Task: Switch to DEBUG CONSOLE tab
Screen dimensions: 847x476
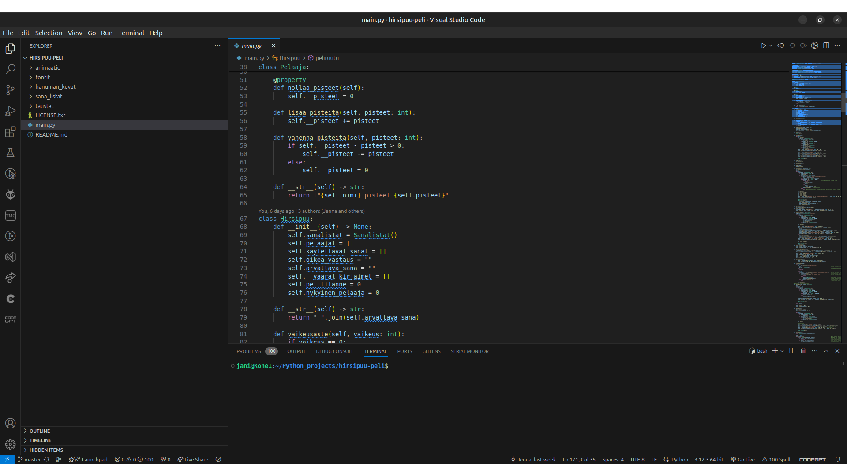Action: tap(335, 351)
